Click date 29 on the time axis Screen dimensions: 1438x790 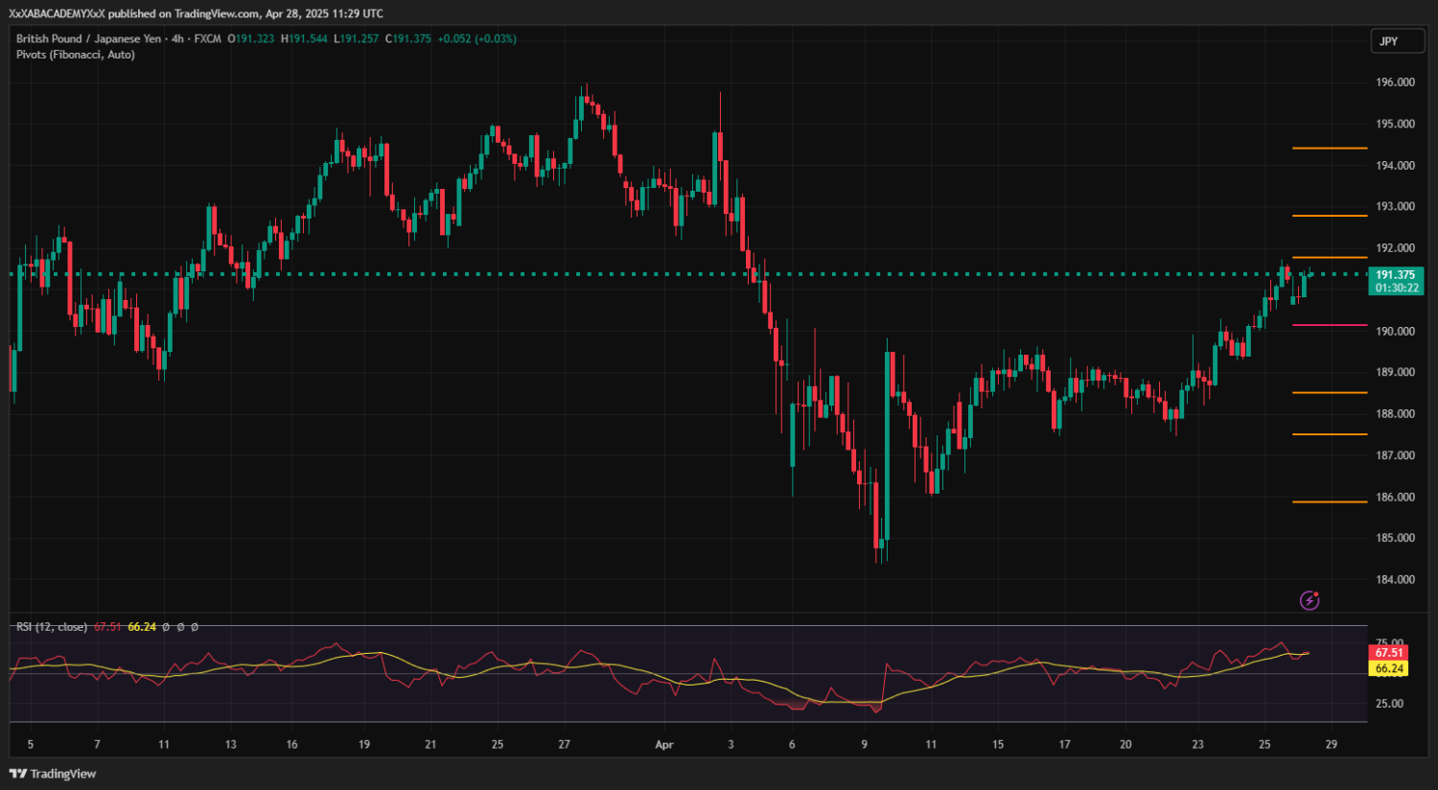tap(1331, 745)
